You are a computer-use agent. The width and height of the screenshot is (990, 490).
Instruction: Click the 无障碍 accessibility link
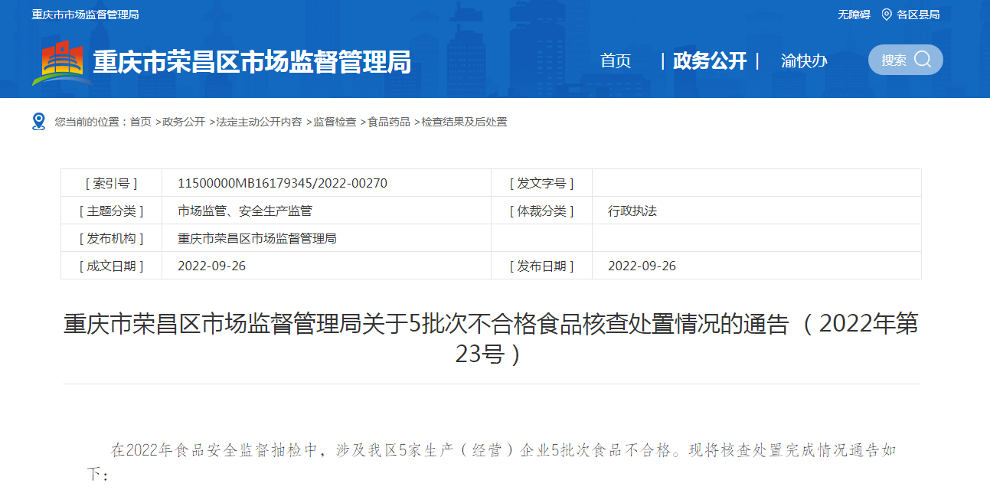tap(854, 15)
